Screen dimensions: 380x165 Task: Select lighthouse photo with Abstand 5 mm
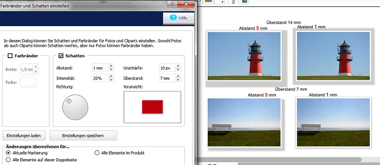coord(244,56)
